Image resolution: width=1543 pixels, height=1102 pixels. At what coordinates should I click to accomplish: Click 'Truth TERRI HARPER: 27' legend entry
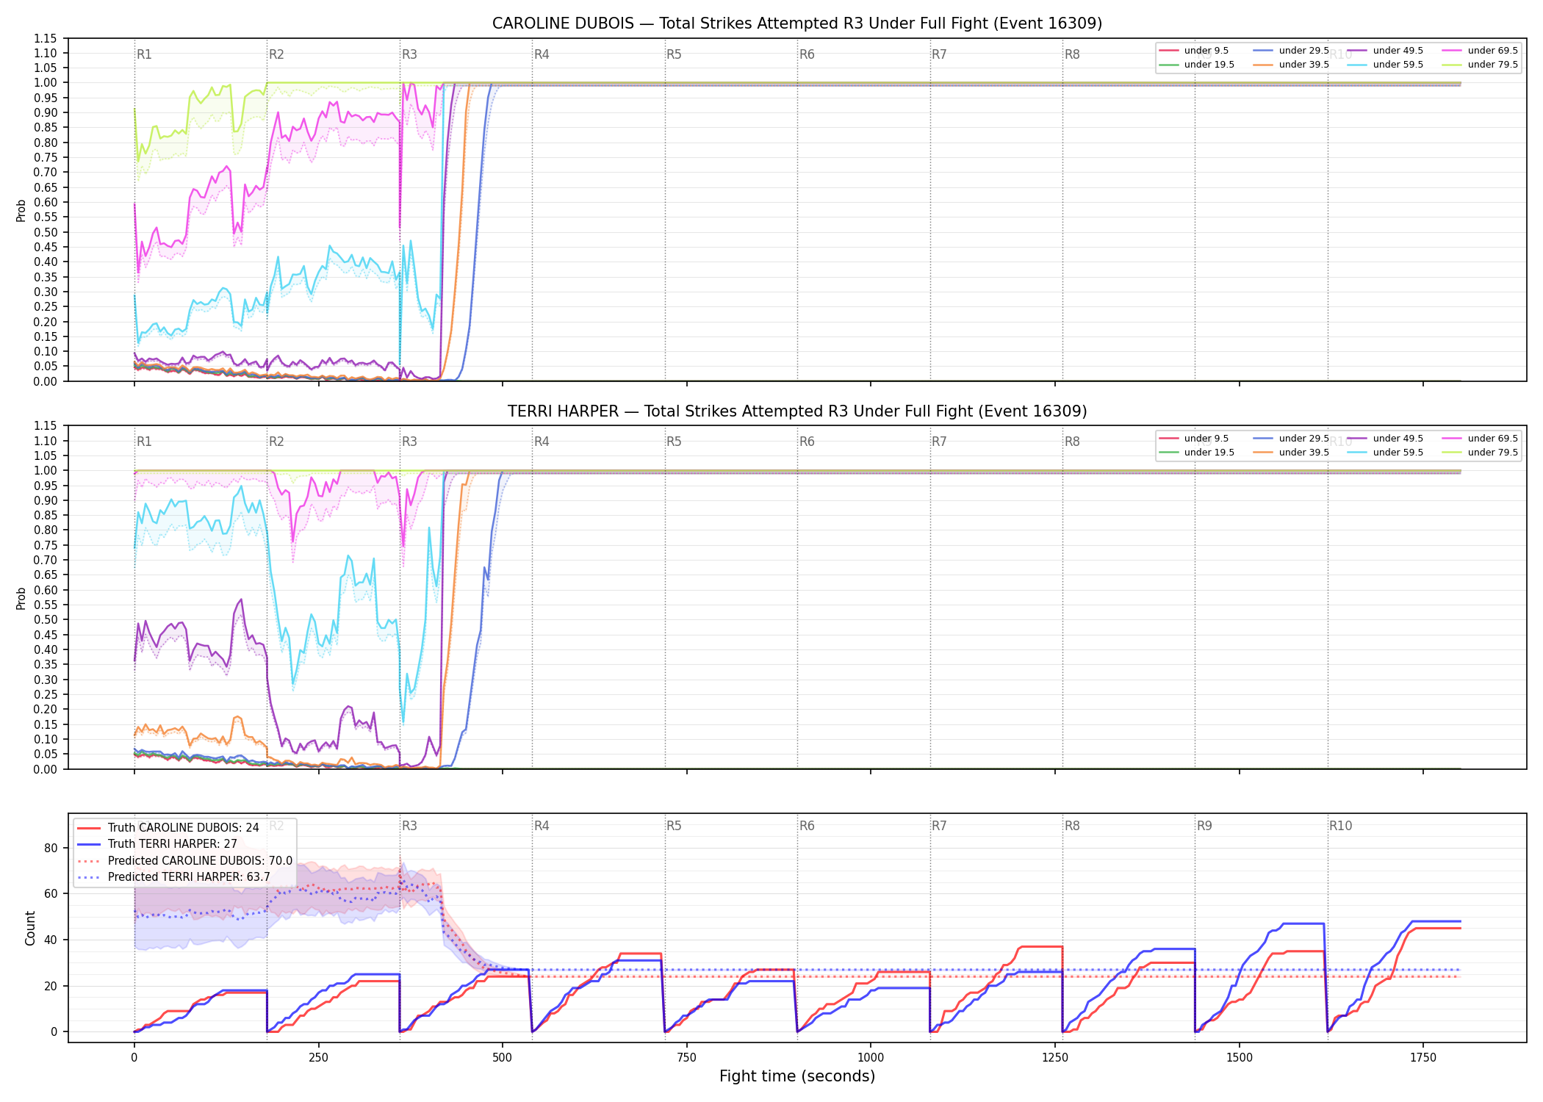click(157, 844)
